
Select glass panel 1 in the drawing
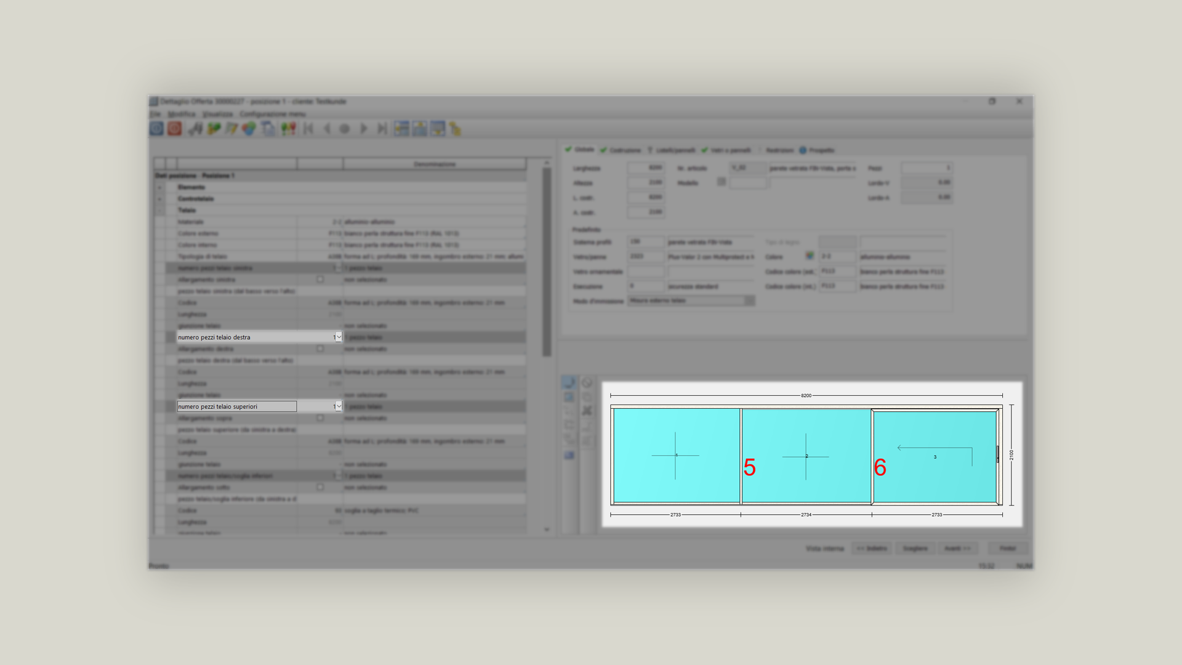(676, 456)
